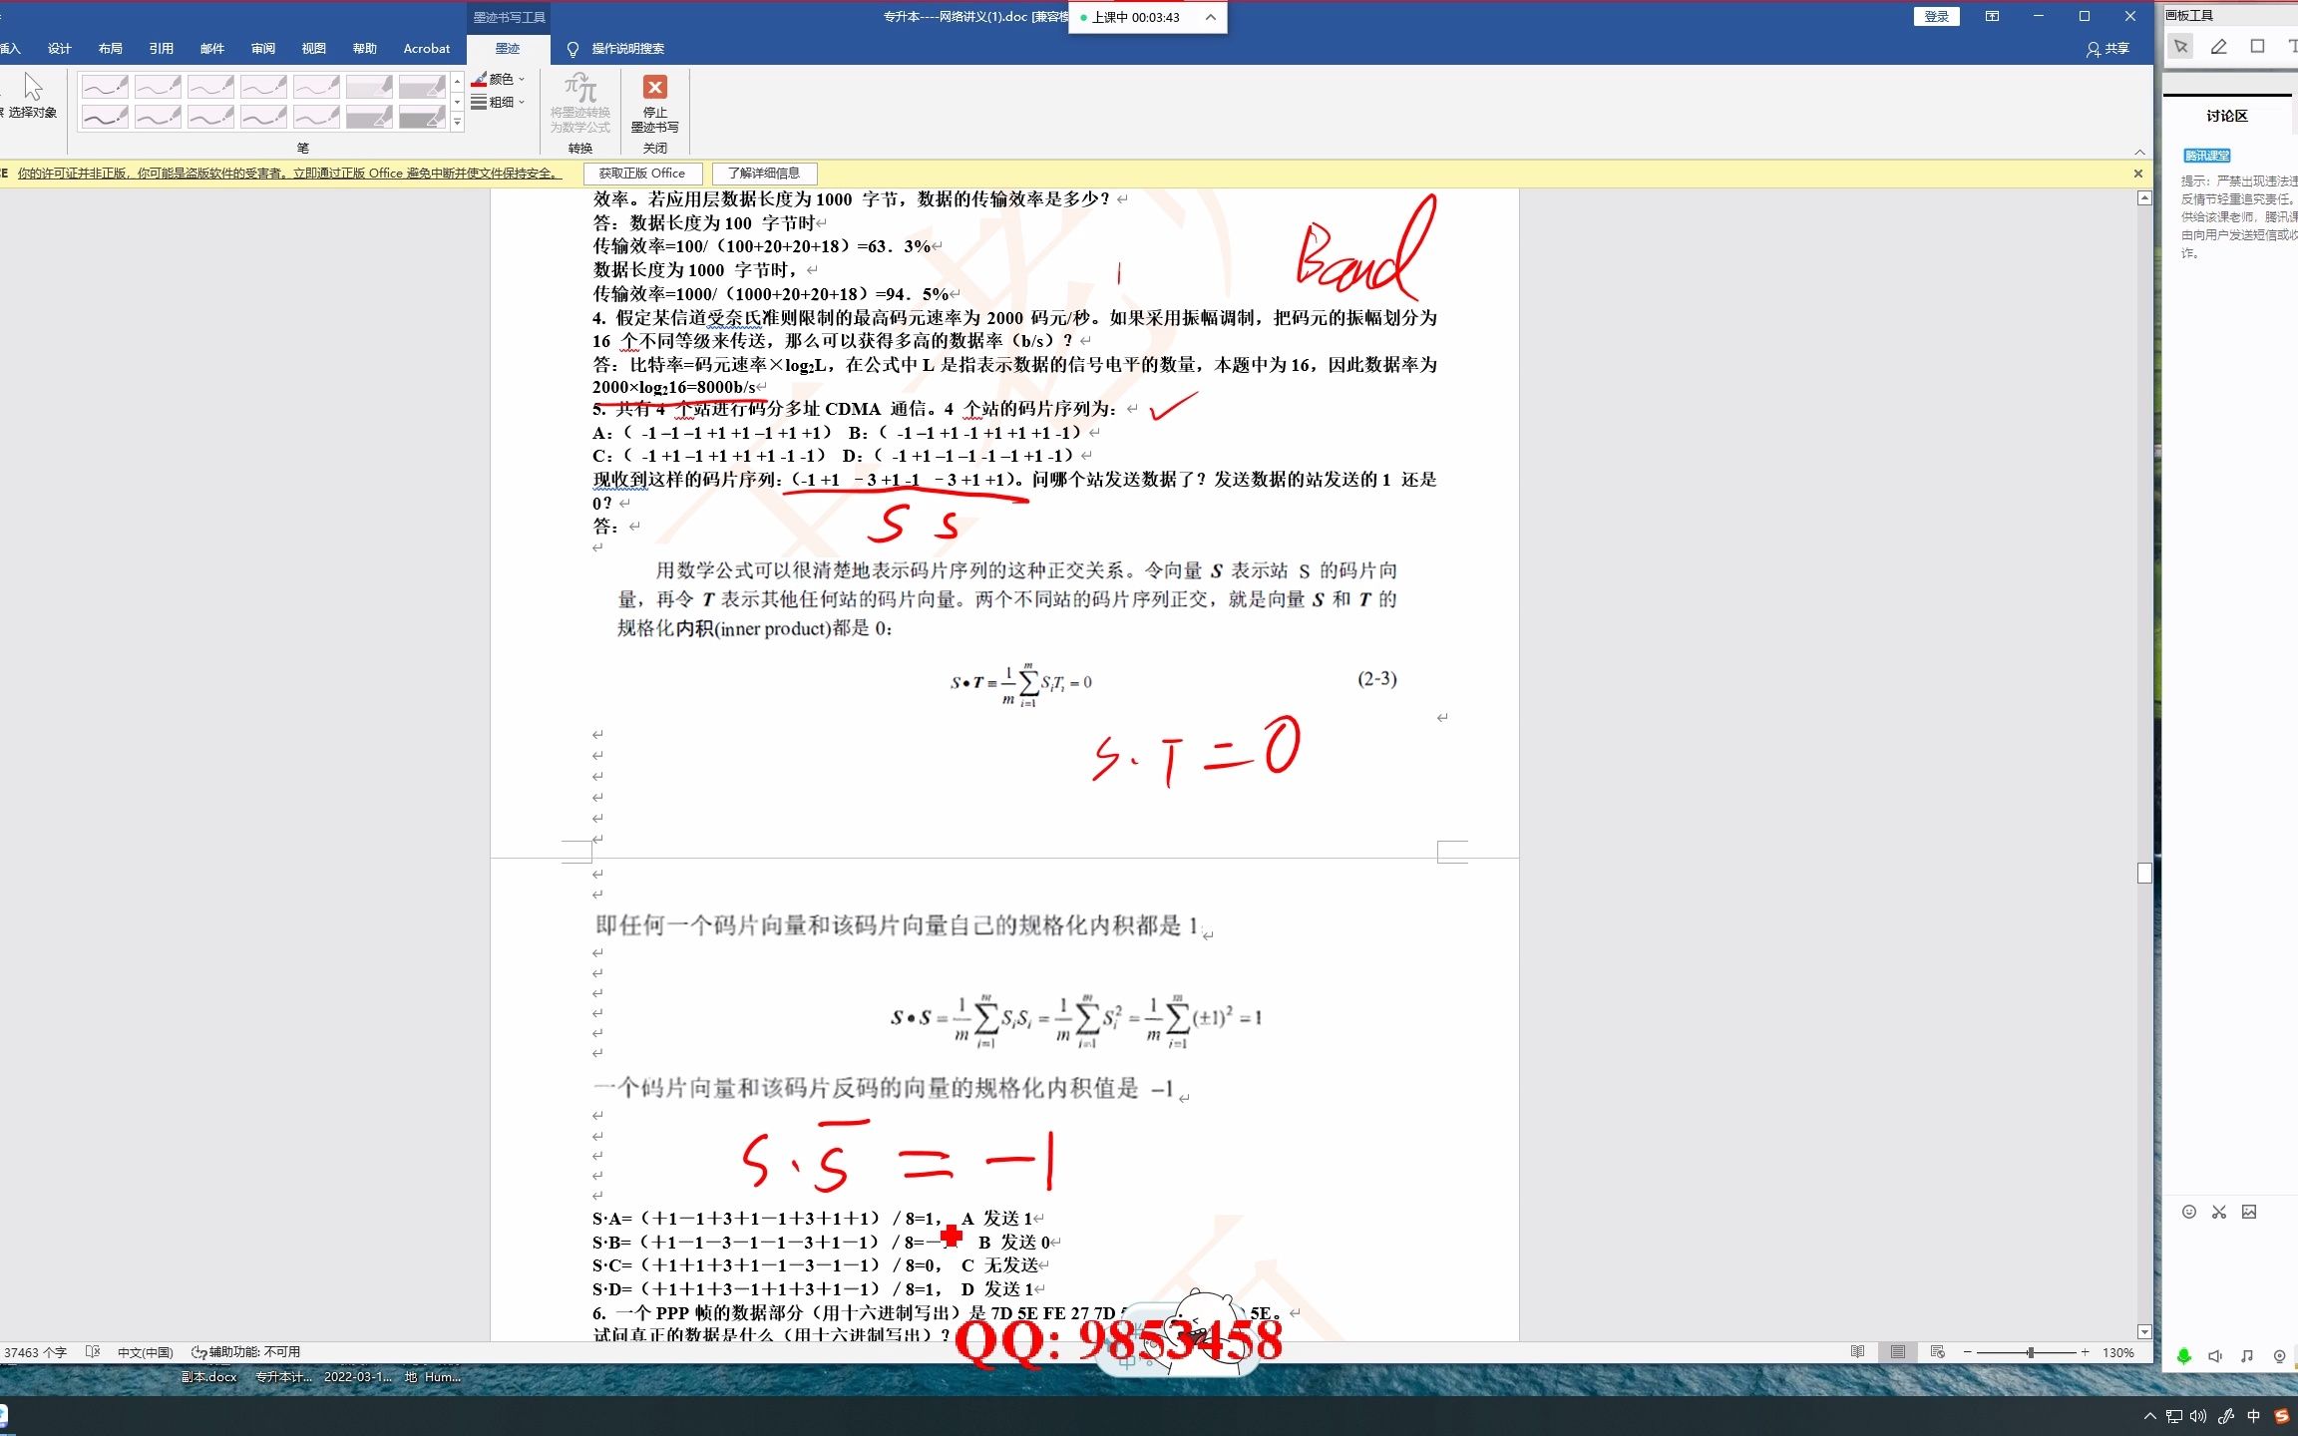Viewport: 2298px width, 1436px height.
Task: Click the 130% zoom level
Action: [x=2117, y=1352]
